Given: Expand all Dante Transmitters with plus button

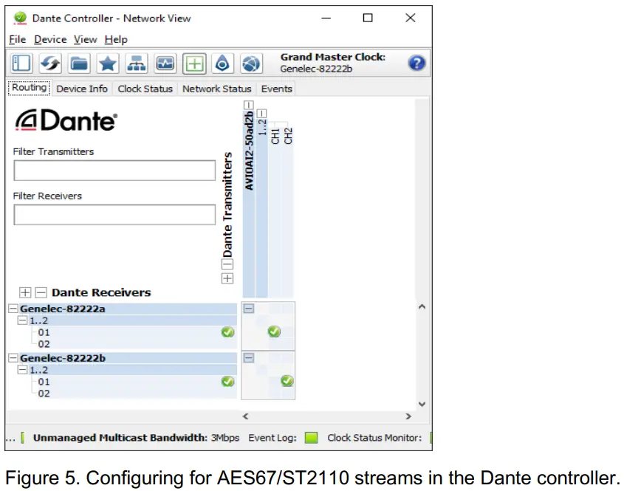Looking at the screenshot, I should click(227, 278).
